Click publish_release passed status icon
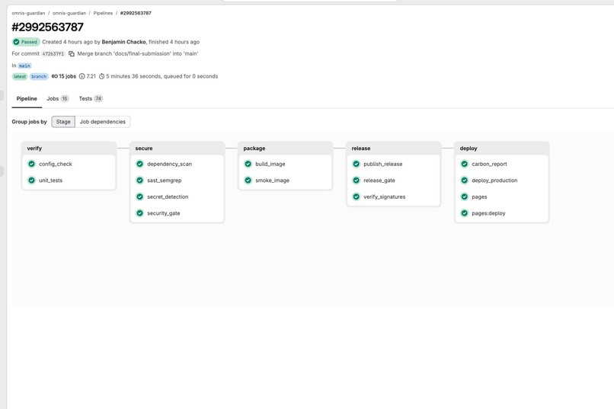 (357, 164)
